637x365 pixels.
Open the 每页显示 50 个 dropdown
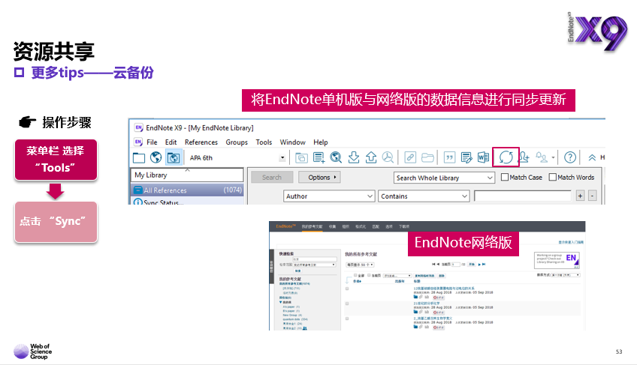pos(360,265)
